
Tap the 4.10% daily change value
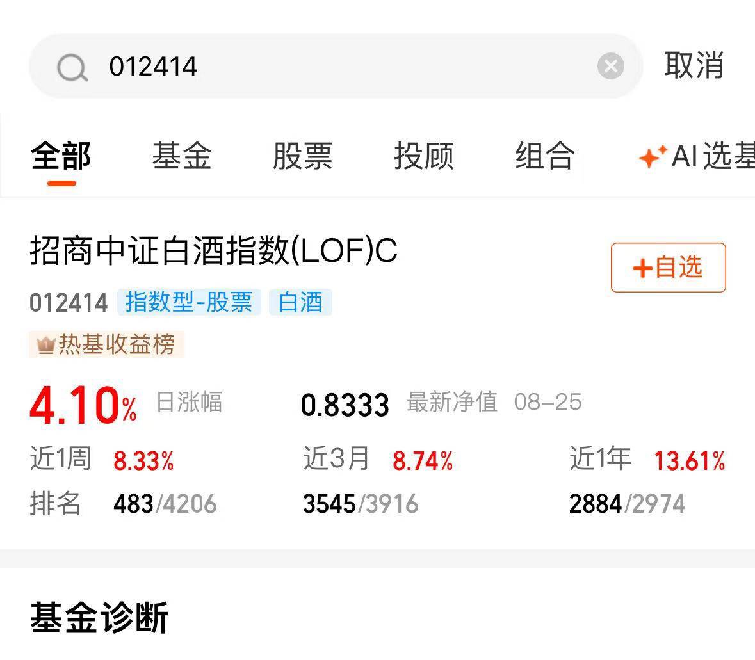(x=83, y=405)
